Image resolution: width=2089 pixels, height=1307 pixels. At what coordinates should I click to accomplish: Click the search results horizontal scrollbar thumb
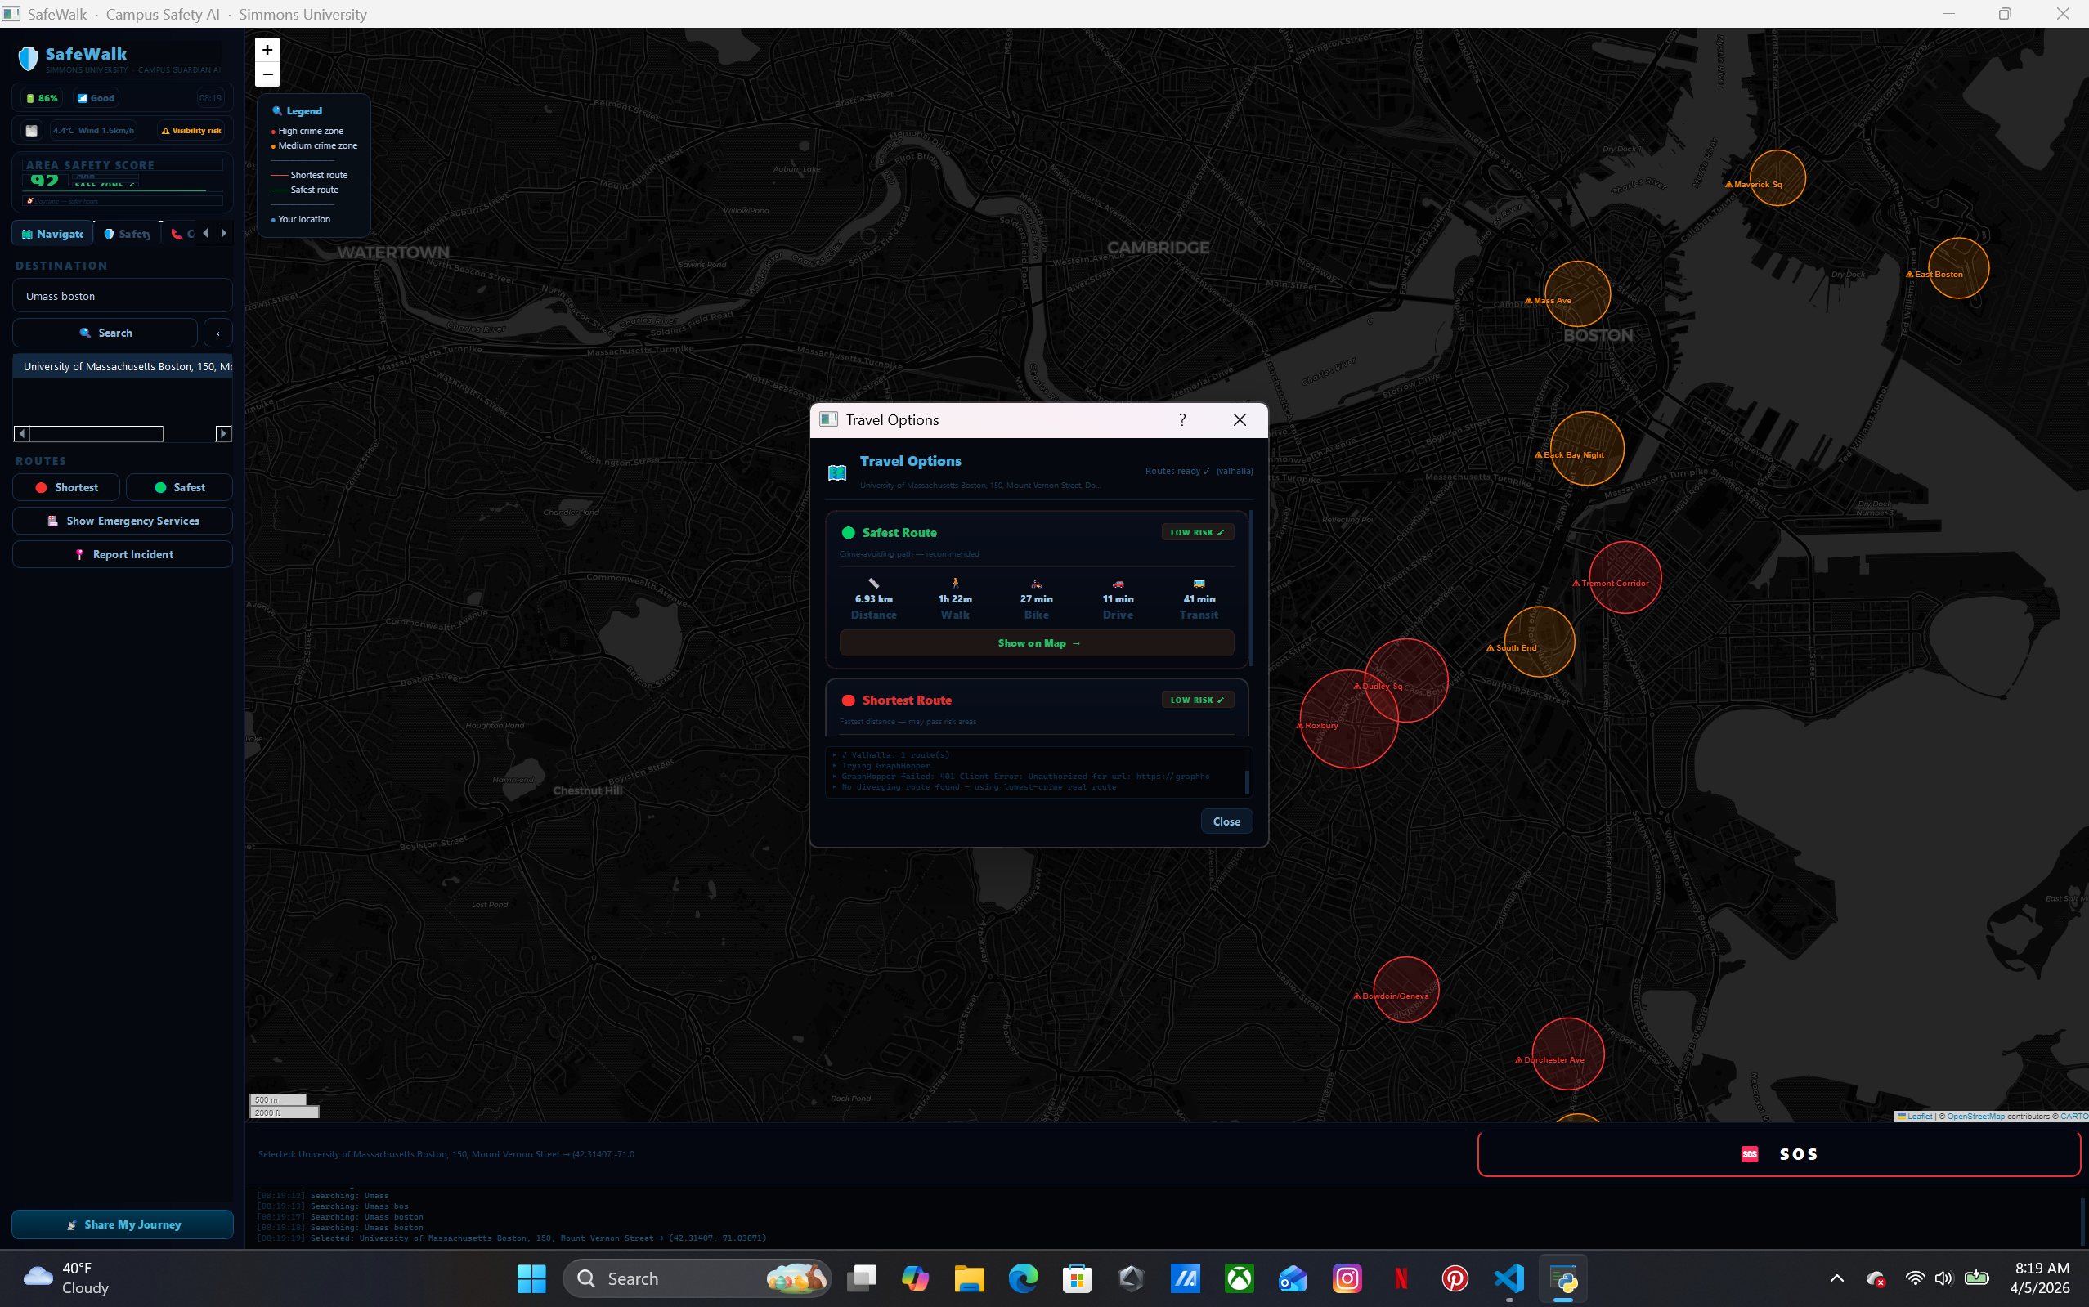pyautogui.click(x=96, y=433)
